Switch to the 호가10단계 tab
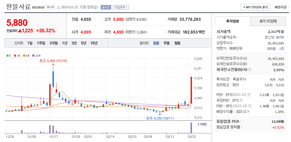This screenshot has width=291, height=142. [x=268, y=21]
